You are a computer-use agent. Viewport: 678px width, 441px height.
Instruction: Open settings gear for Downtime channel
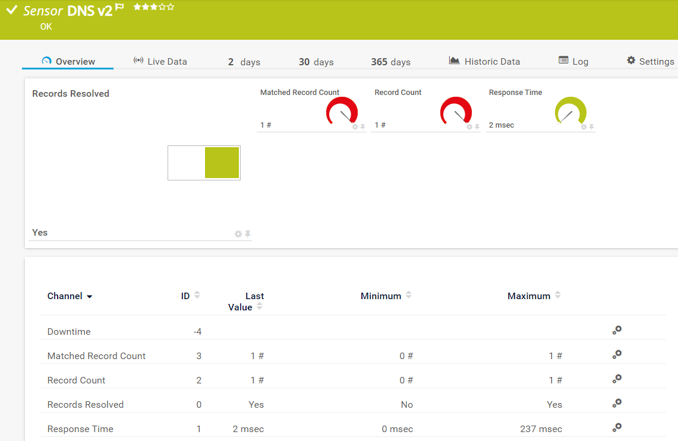pyautogui.click(x=617, y=331)
